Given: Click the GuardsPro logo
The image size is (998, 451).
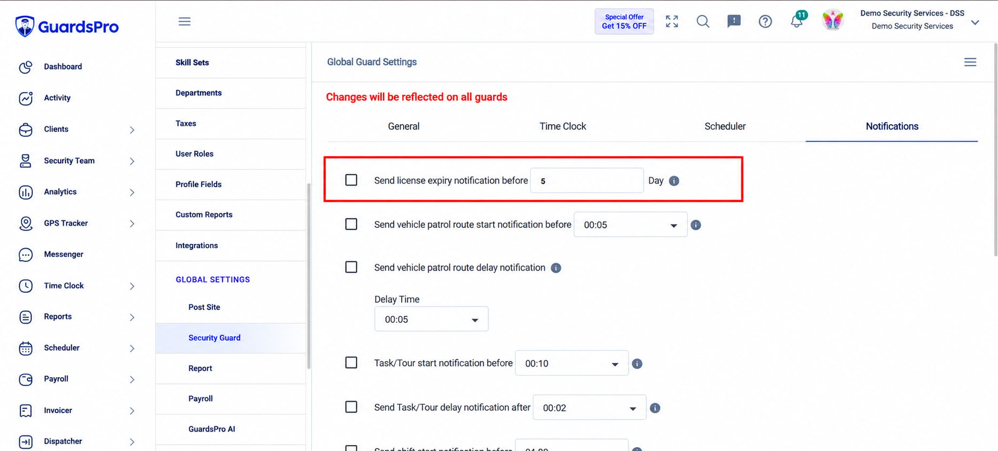Looking at the screenshot, I should tap(67, 26).
